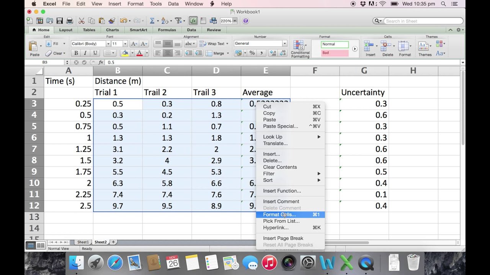The image size is (490, 275).
Task: Expand the cell styles gallery arrow
Action: coord(355,49)
